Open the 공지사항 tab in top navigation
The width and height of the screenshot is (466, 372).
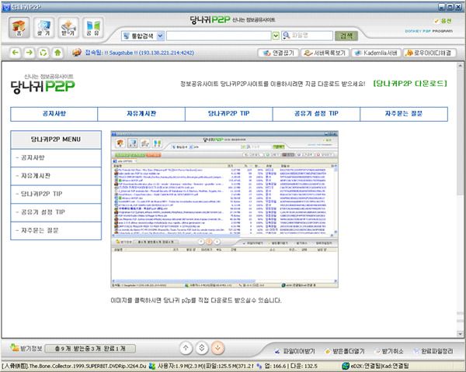[x=54, y=114]
